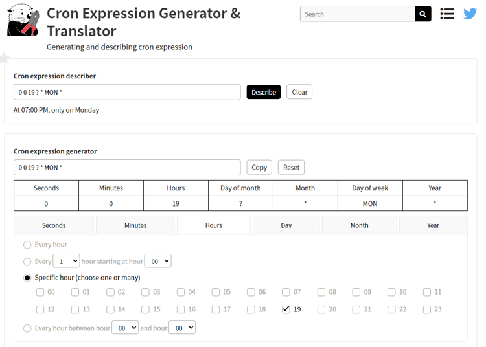Select Every hour between hour radio
The height and width of the screenshot is (347, 486).
pos(27,328)
